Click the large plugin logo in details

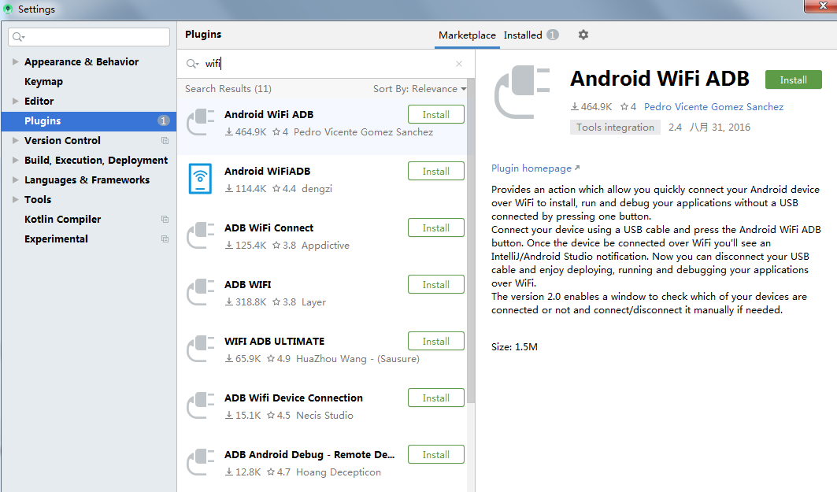pos(523,92)
